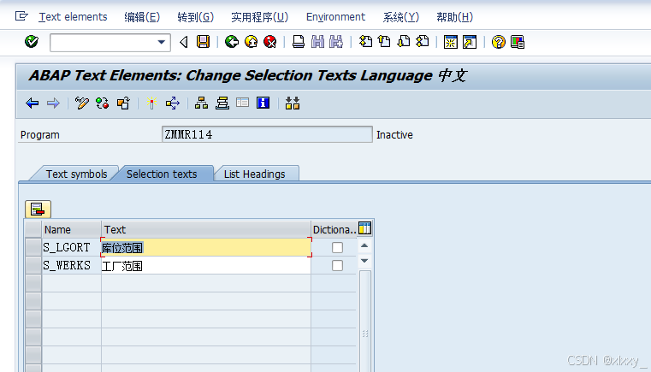This screenshot has height=372, width=651.
Task: Click the yellow Exit up-arrow icon
Action: pyautogui.click(x=252, y=42)
